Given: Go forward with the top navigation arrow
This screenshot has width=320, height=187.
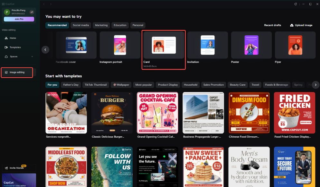Looking at the screenshot, I should 51,4.
